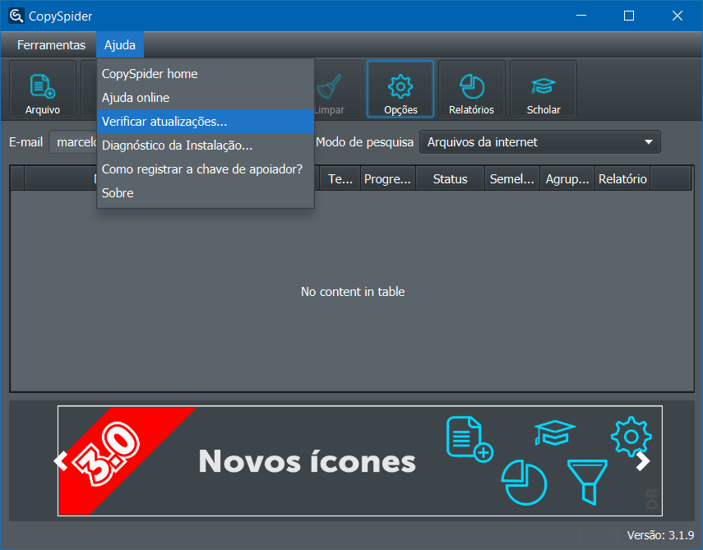Open Diagnóstico da Instalação... entry
The width and height of the screenshot is (703, 550).
point(206,146)
